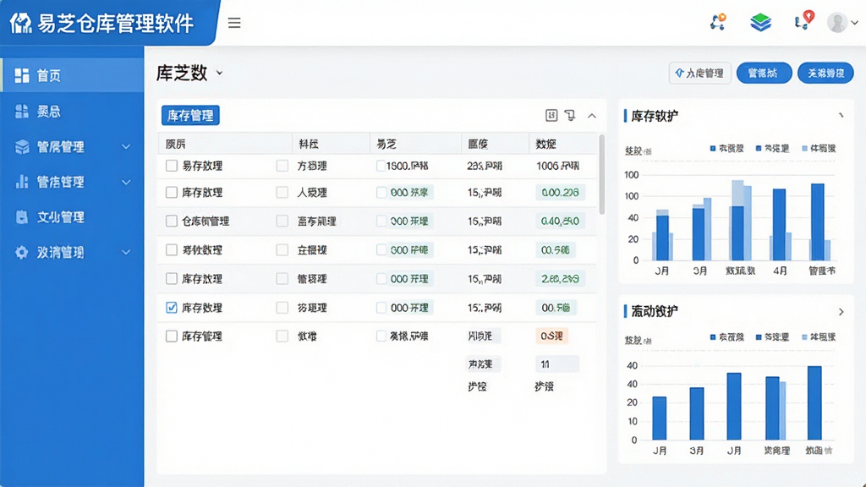Click the square expand icon in table panel
The height and width of the screenshot is (487, 866).
point(551,115)
